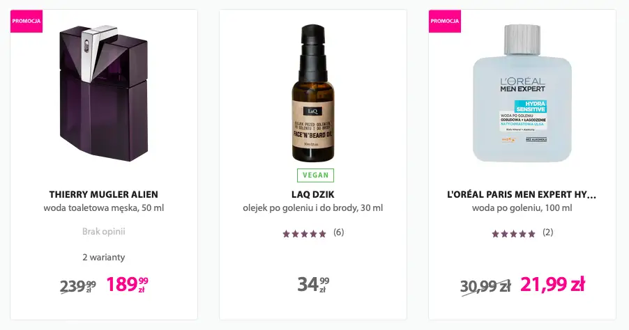Click the 34,99 zł price of LaQ Dzik

click(313, 285)
